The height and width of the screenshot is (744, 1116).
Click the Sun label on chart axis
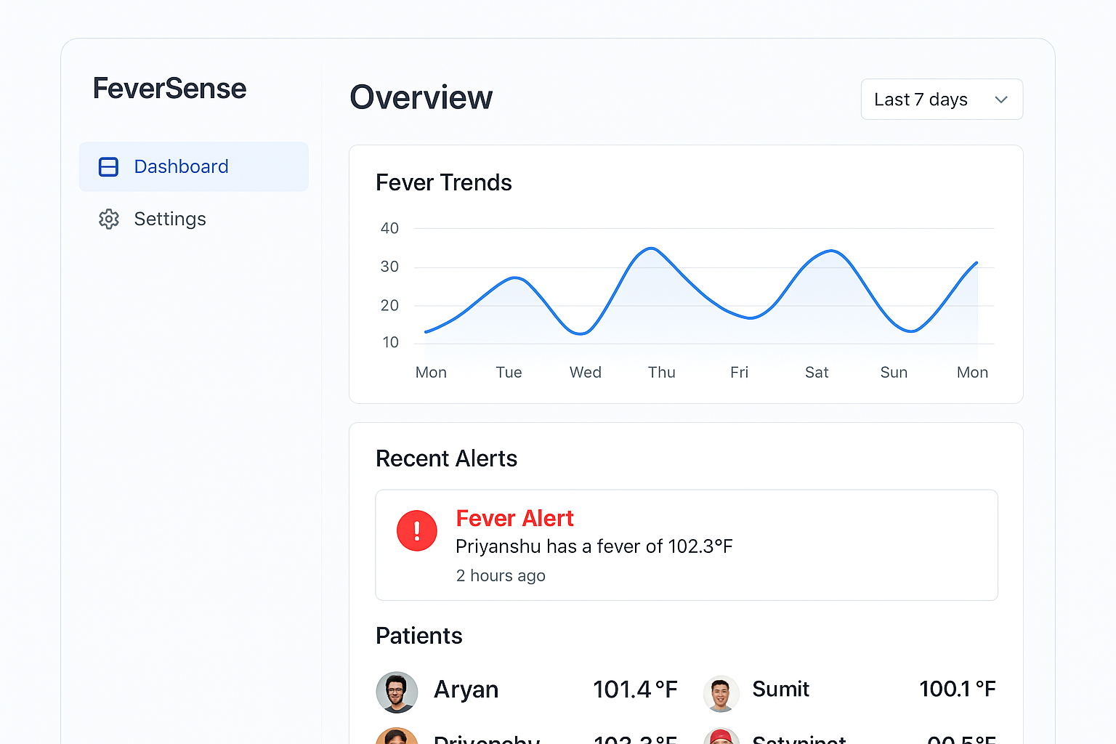click(894, 373)
